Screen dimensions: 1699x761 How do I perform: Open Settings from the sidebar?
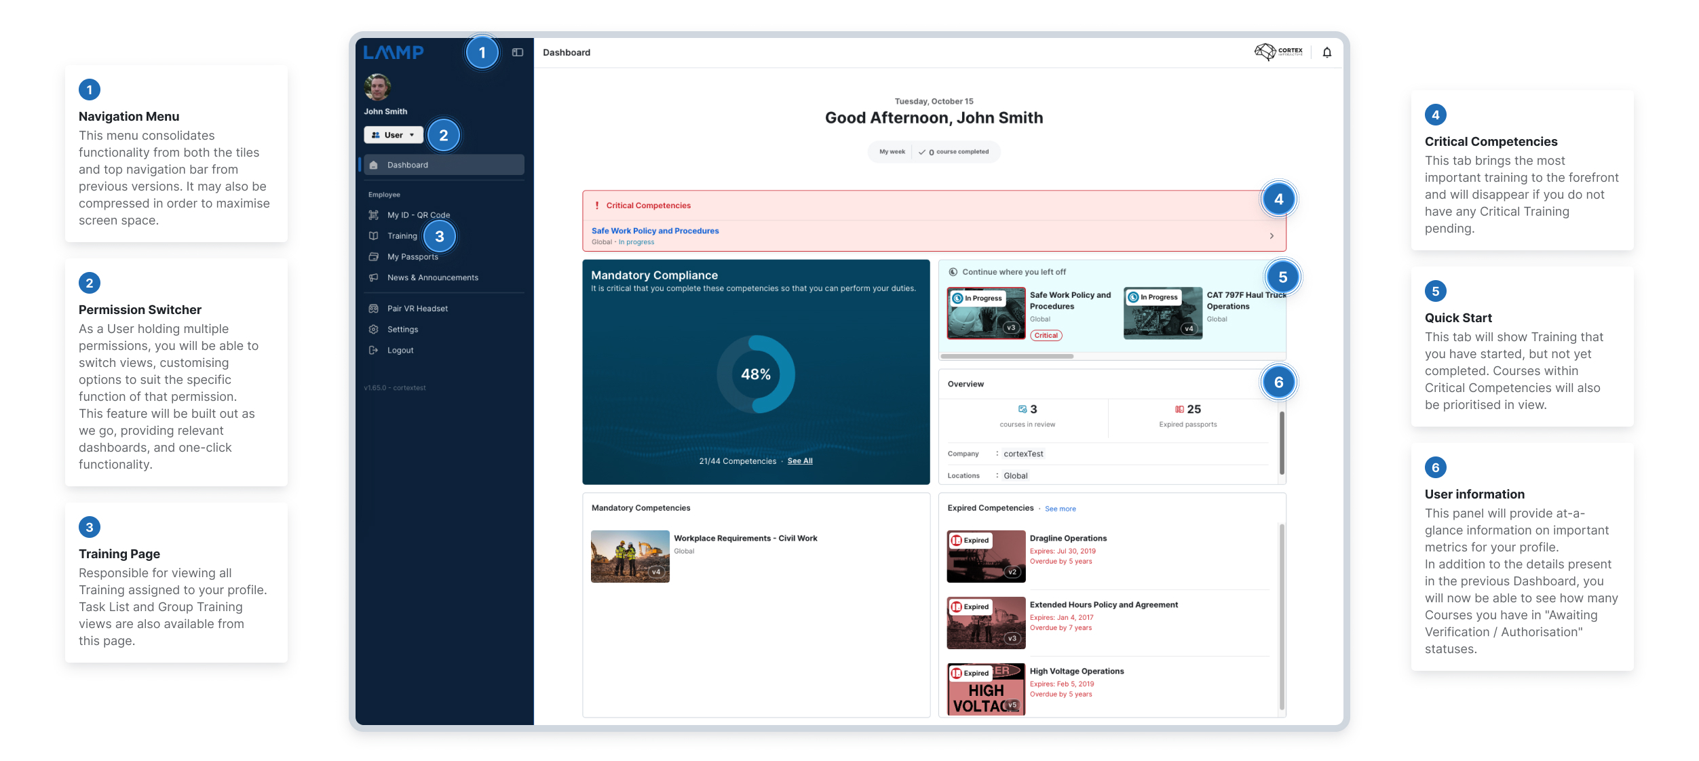click(402, 330)
